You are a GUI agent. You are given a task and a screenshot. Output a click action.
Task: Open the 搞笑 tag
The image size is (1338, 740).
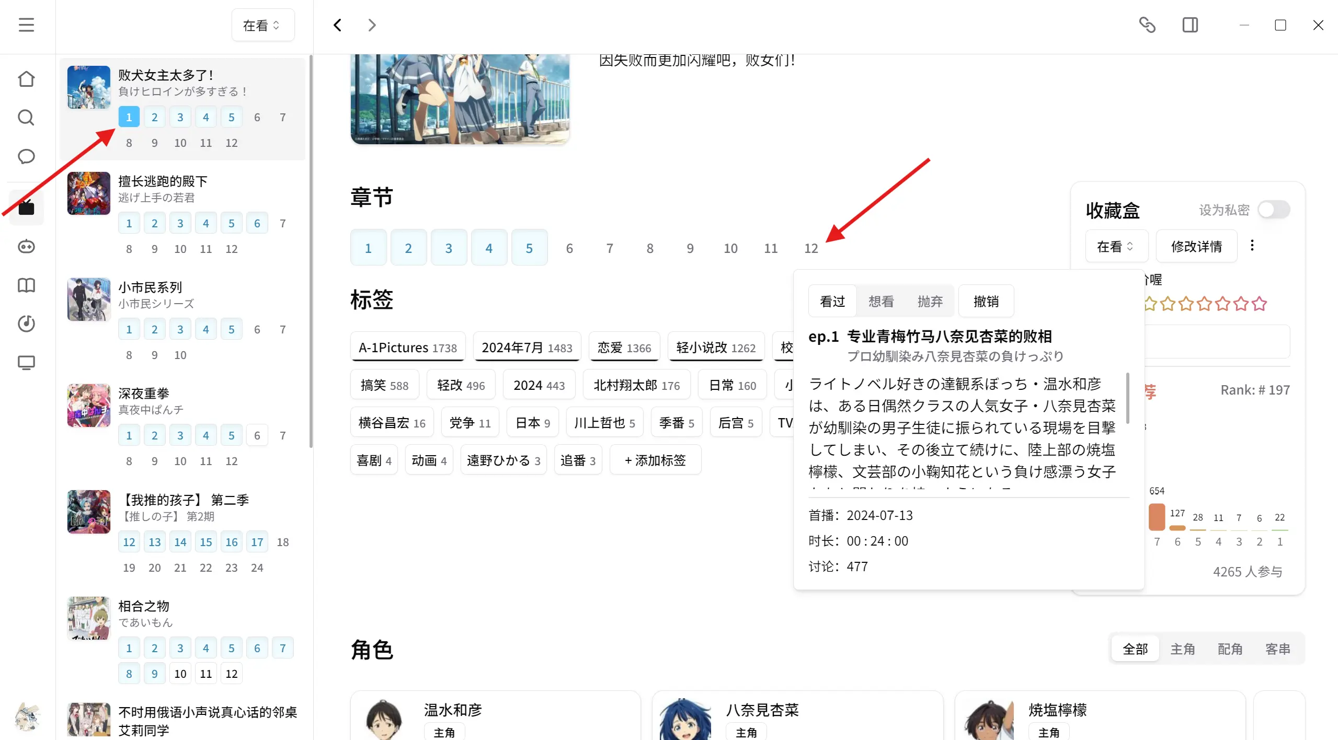point(384,385)
